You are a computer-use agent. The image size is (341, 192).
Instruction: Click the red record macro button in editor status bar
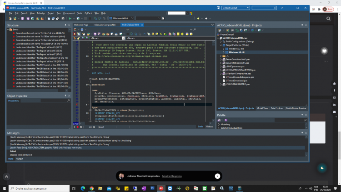(78, 127)
